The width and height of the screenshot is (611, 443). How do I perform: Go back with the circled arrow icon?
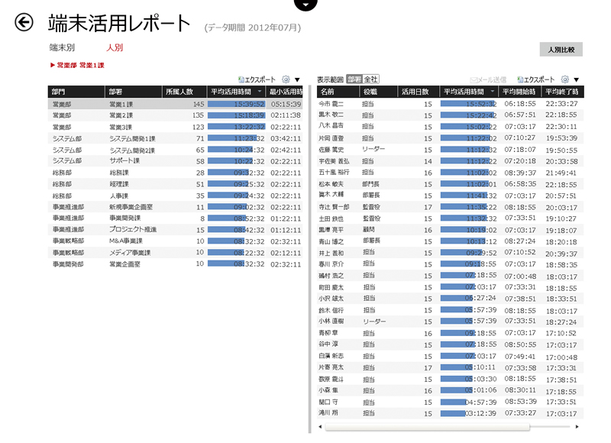[24, 22]
